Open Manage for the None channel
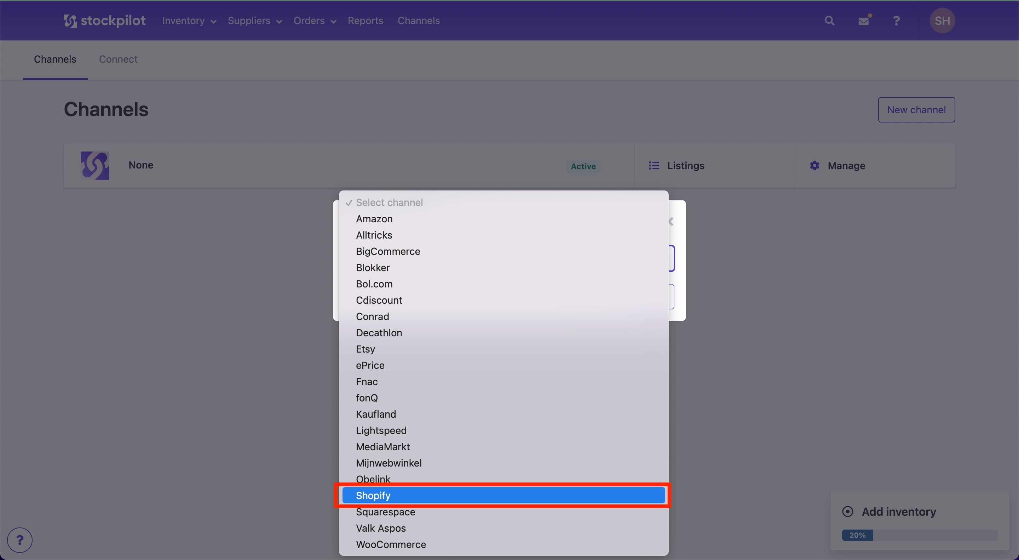Screen dimensions: 1019x560 (875, 165)
